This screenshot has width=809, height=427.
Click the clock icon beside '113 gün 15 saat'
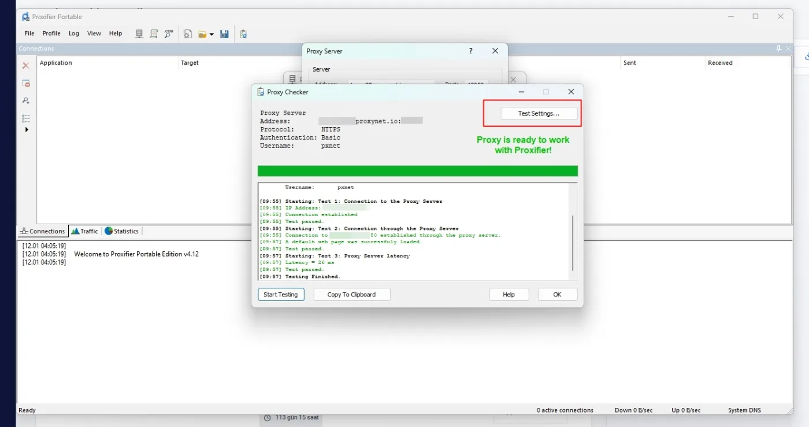[x=268, y=418]
